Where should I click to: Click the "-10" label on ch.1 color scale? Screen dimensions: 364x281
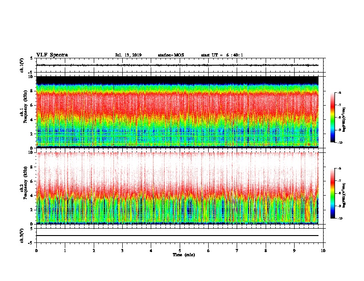tap(340, 143)
